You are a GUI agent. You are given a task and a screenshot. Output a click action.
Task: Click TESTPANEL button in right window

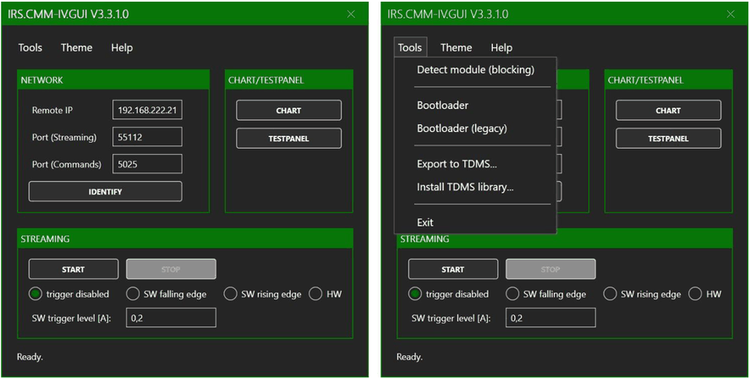point(668,139)
